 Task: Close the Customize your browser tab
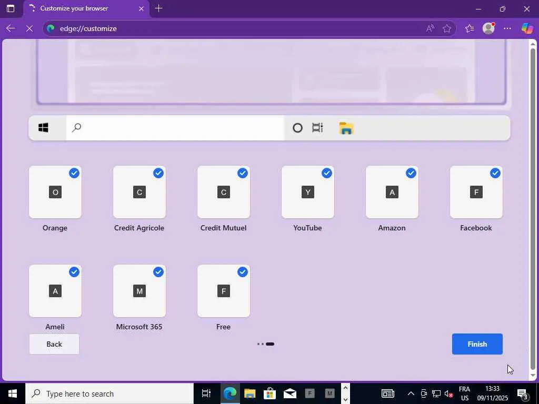coord(141,8)
